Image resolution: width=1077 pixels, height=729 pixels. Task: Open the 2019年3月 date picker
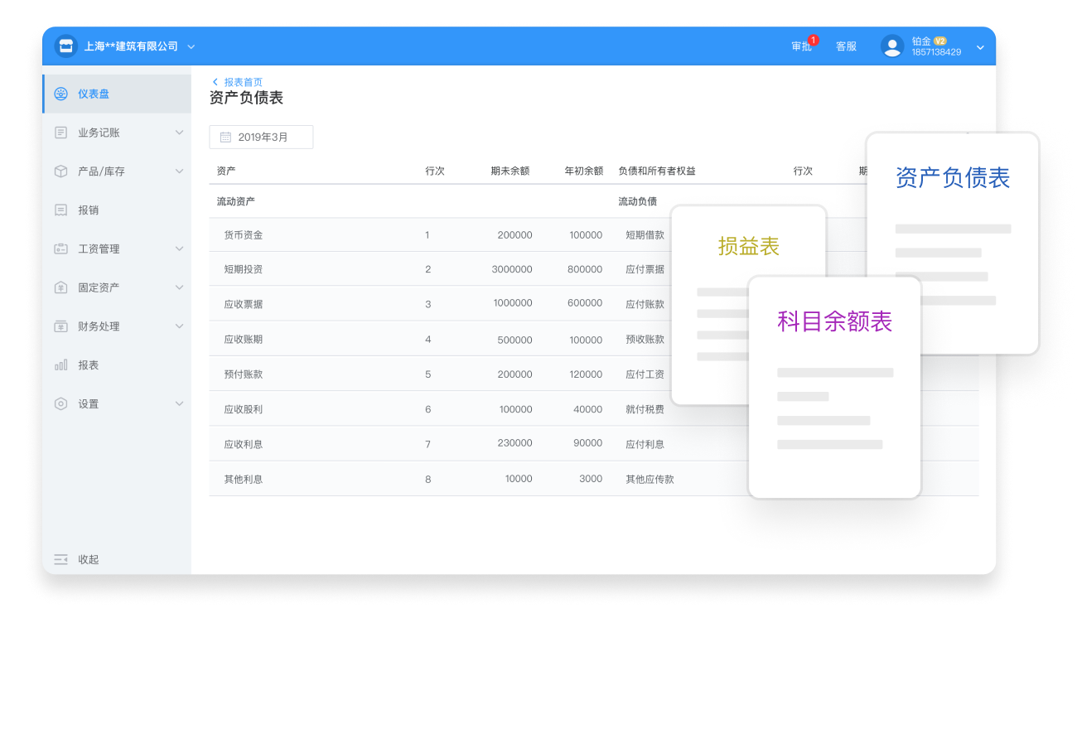pyautogui.click(x=261, y=138)
